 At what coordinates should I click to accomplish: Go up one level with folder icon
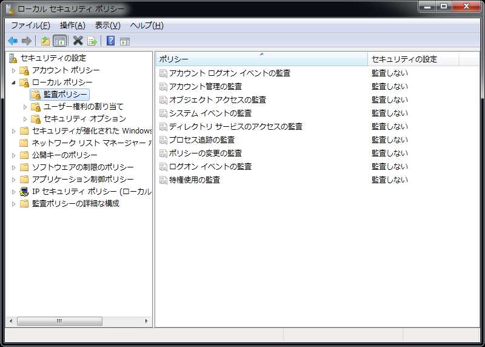coord(45,41)
